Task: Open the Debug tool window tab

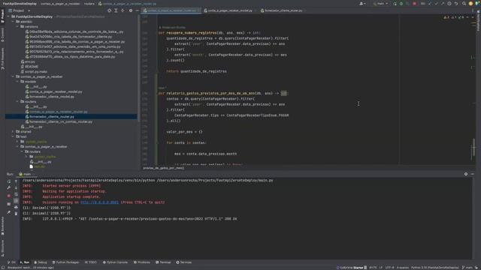Action: point(41,262)
